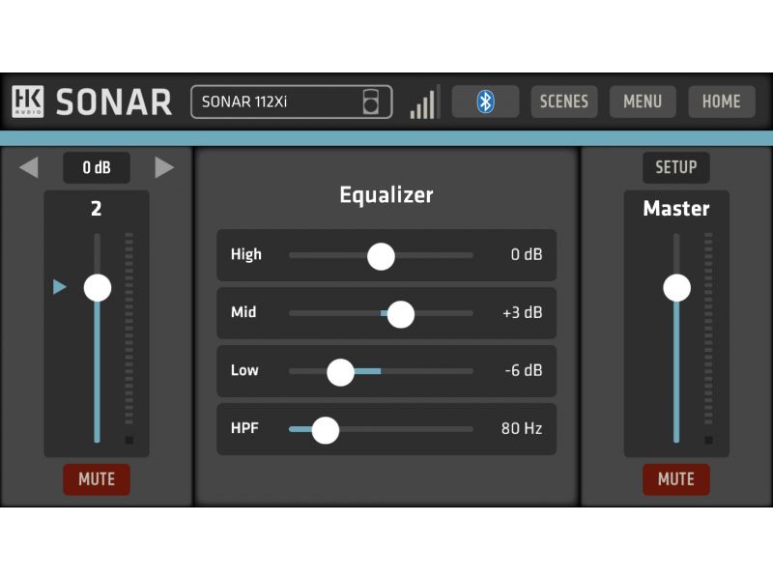Click the 0 dB gain display field

pos(96,167)
